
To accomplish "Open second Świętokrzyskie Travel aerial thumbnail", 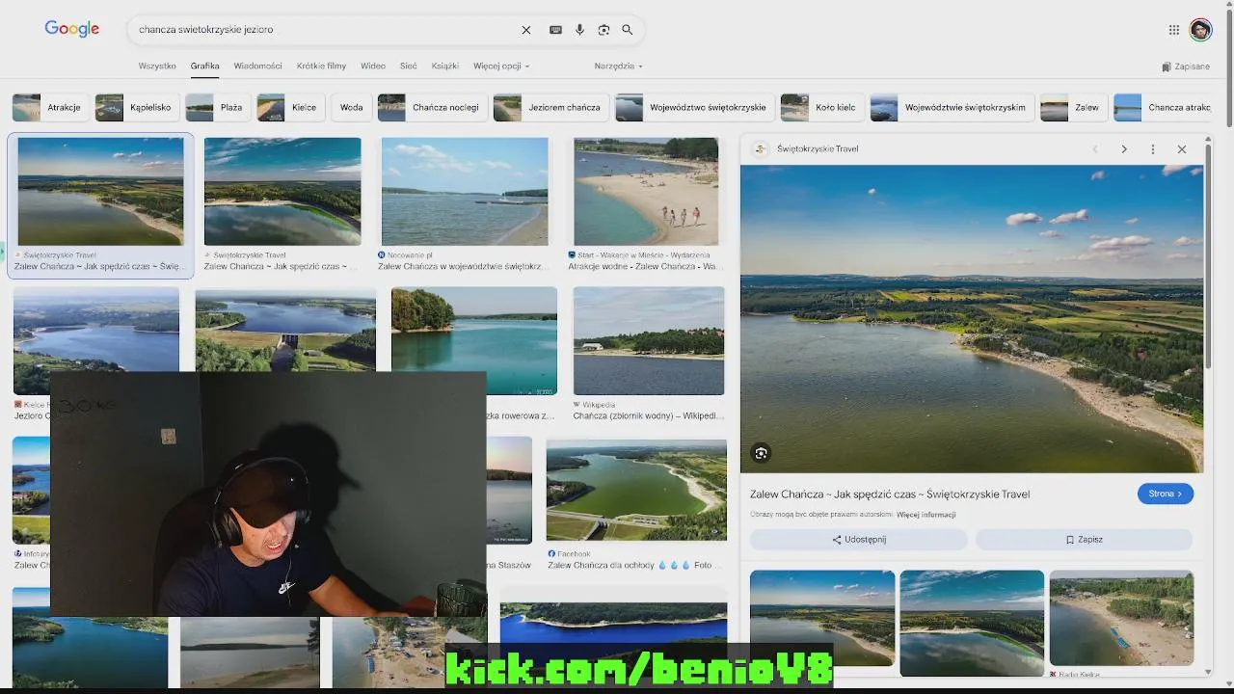I will click(282, 191).
